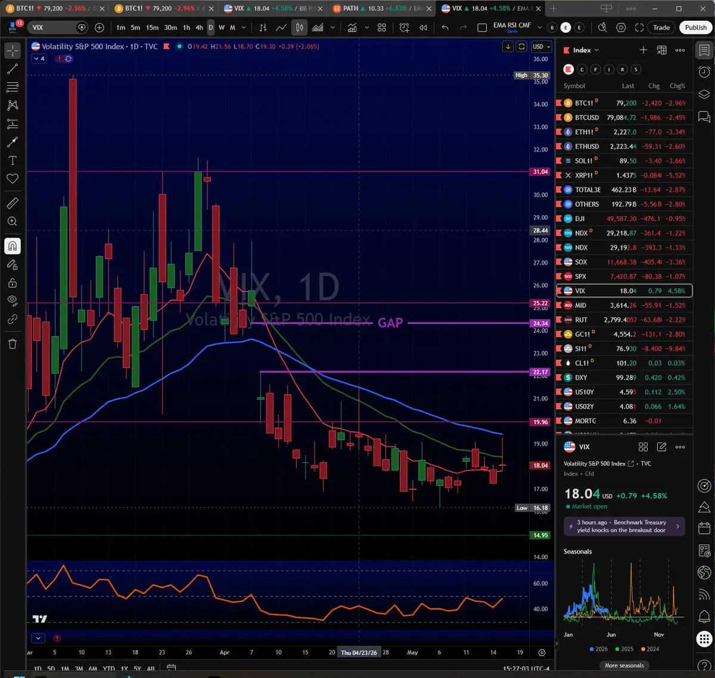Viewport: 715px width, 678px height.
Task: Open the Indicators menu
Action: coord(352,27)
